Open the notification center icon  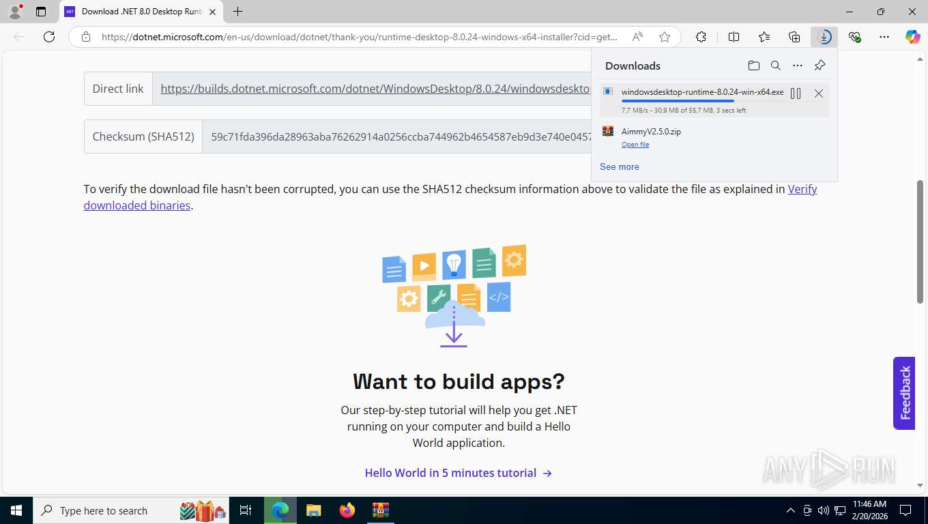tap(905, 510)
